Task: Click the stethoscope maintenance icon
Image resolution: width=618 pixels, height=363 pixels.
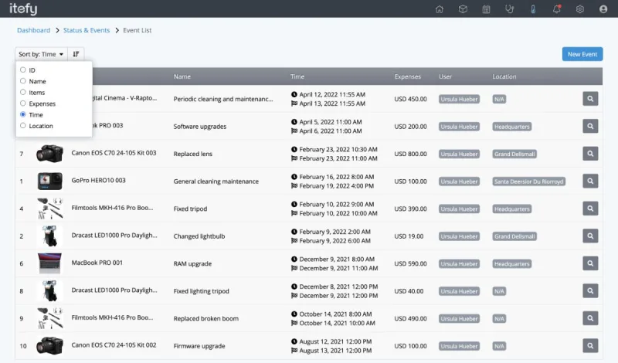Action: coord(509,9)
